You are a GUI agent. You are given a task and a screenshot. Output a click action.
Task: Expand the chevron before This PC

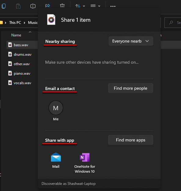[5, 23]
